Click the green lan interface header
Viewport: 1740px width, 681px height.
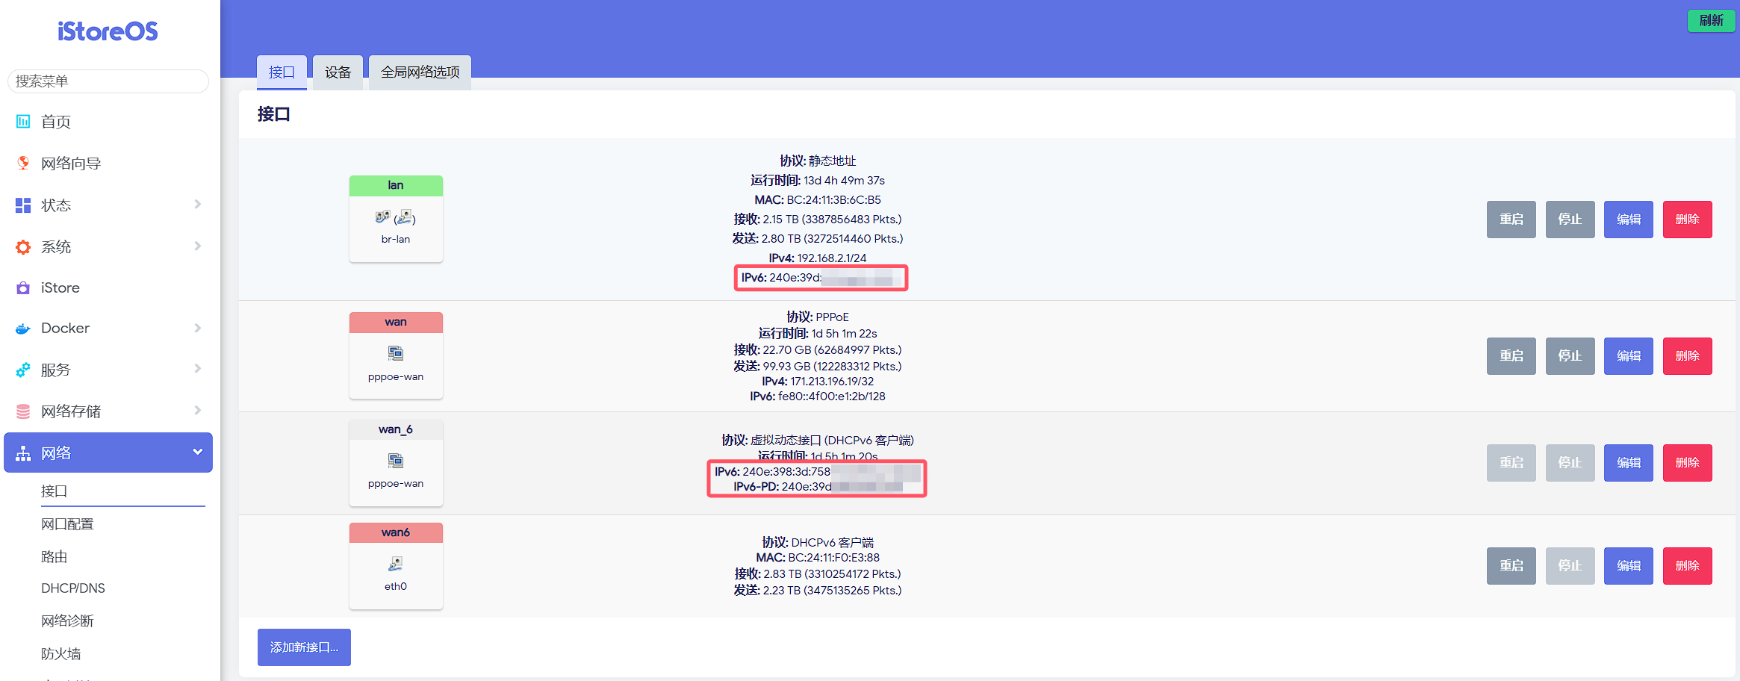[396, 186]
